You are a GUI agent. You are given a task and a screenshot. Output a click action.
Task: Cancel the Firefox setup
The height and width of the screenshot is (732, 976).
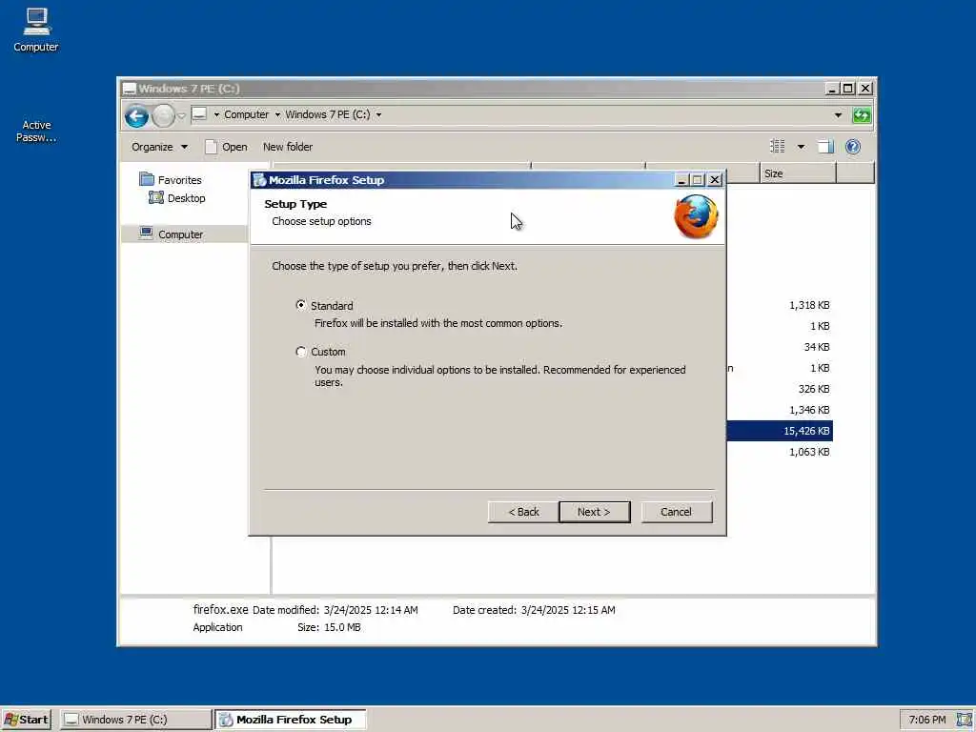[x=677, y=512]
